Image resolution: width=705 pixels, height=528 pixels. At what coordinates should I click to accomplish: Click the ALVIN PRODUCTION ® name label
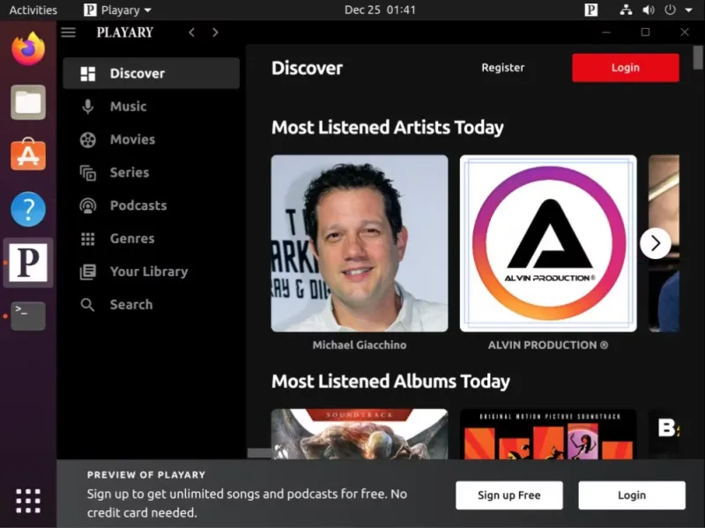(x=548, y=345)
